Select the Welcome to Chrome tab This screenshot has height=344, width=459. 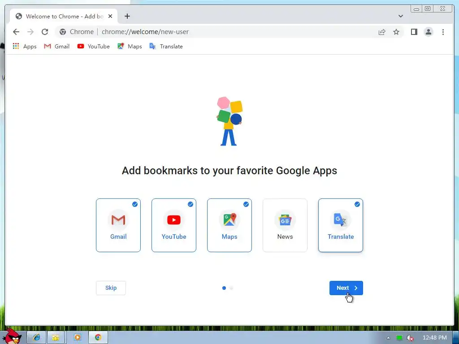click(x=64, y=17)
